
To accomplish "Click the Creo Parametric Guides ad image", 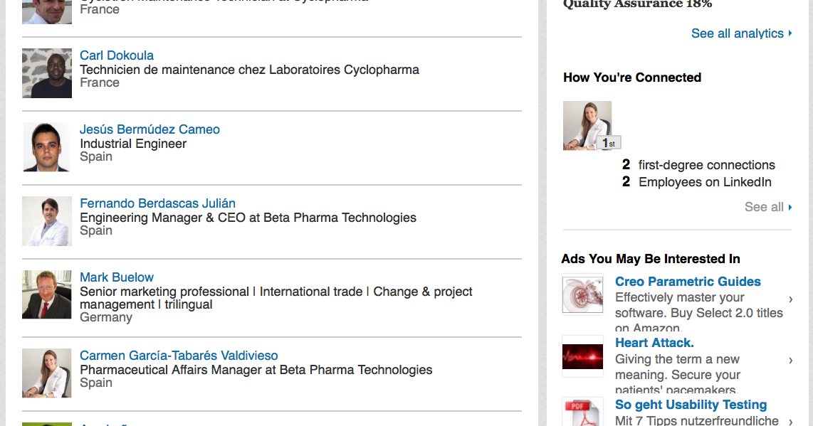I will (x=582, y=294).
